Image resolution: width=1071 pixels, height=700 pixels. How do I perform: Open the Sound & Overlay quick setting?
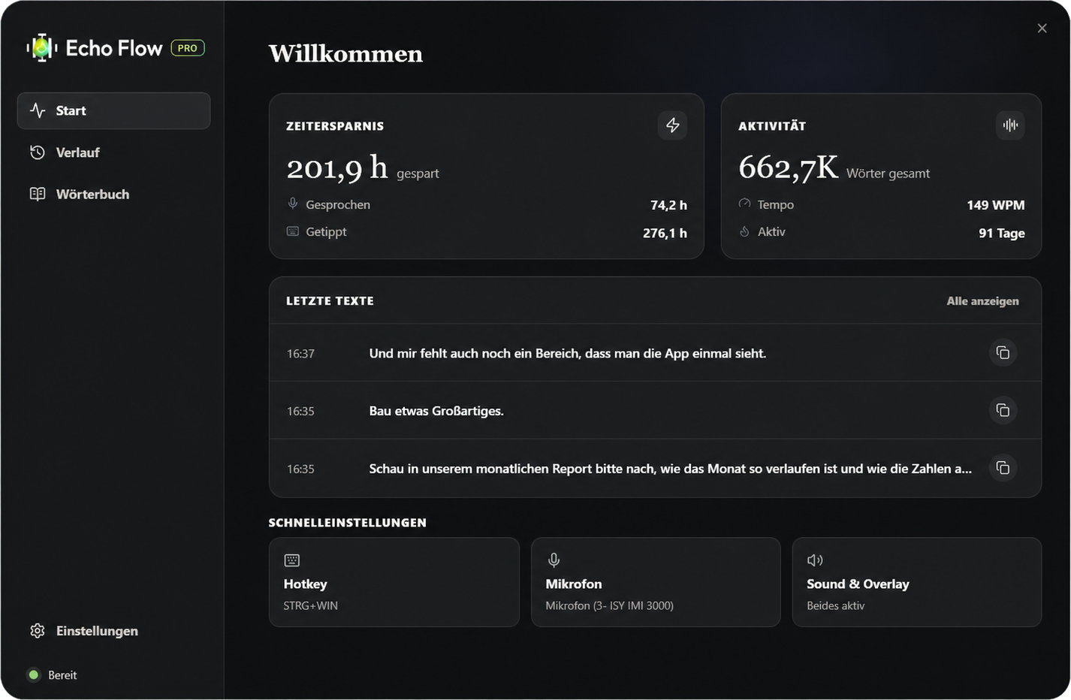pos(917,582)
